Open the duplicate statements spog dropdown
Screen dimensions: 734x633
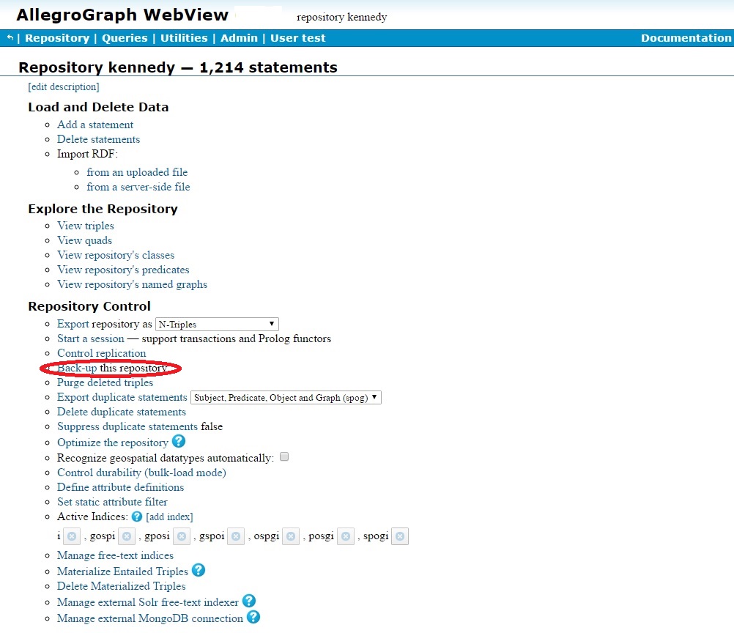(x=286, y=397)
